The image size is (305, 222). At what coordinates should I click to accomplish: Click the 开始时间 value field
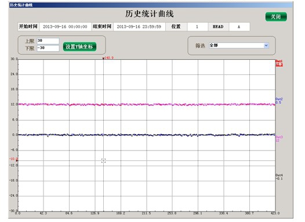click(x=65, y=27)
